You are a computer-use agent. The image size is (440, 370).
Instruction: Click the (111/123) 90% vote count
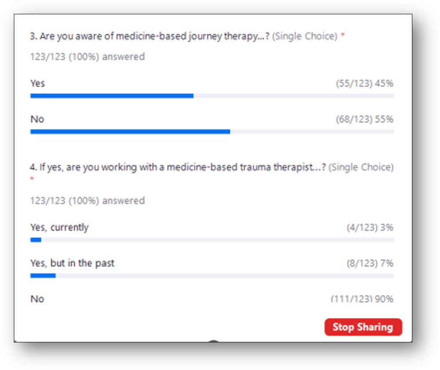pyautogui.click(x=362, y=299)
